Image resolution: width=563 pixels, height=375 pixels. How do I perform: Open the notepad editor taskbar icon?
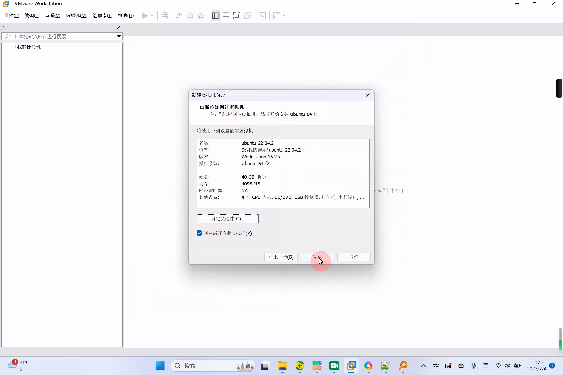tap(385, 366)
